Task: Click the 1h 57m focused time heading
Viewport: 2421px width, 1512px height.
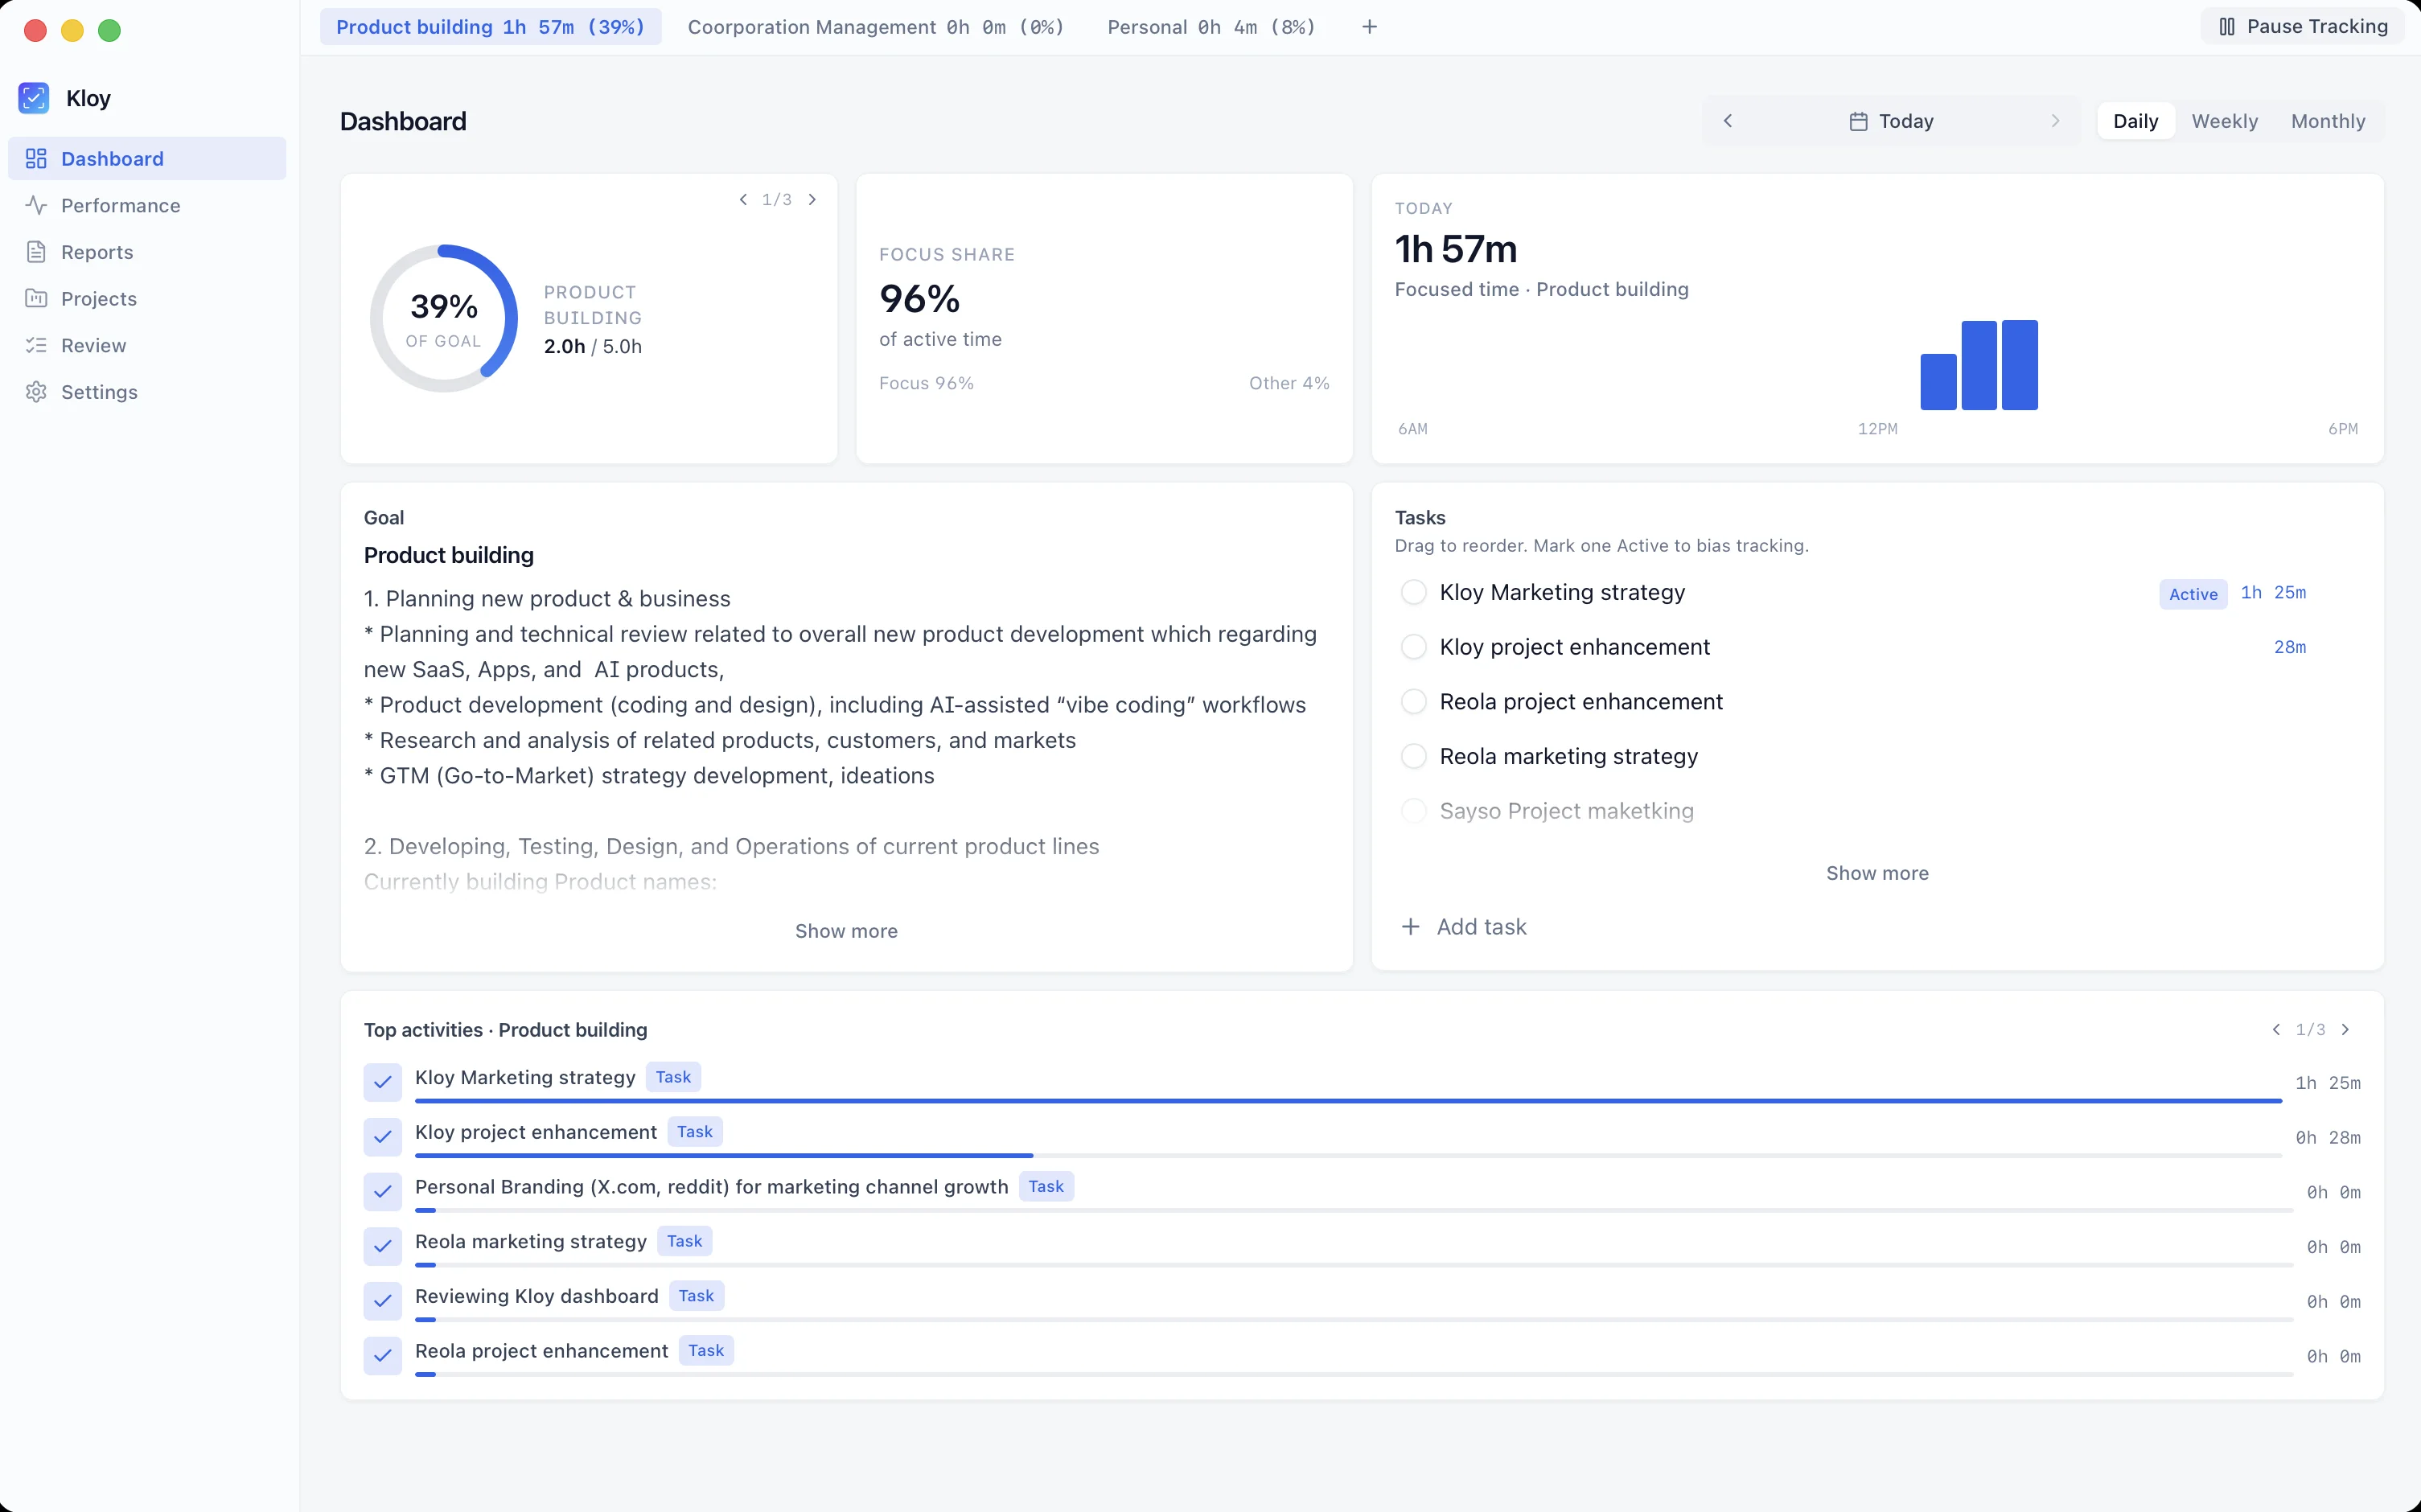Action: click(x=1456, y=249)
